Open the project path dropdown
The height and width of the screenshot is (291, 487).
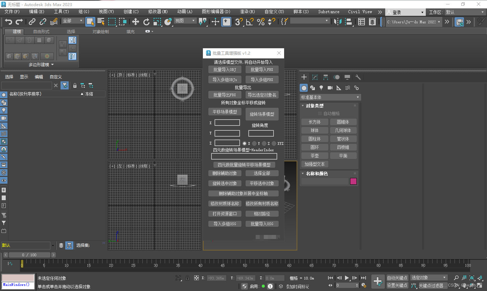point(414,22)
